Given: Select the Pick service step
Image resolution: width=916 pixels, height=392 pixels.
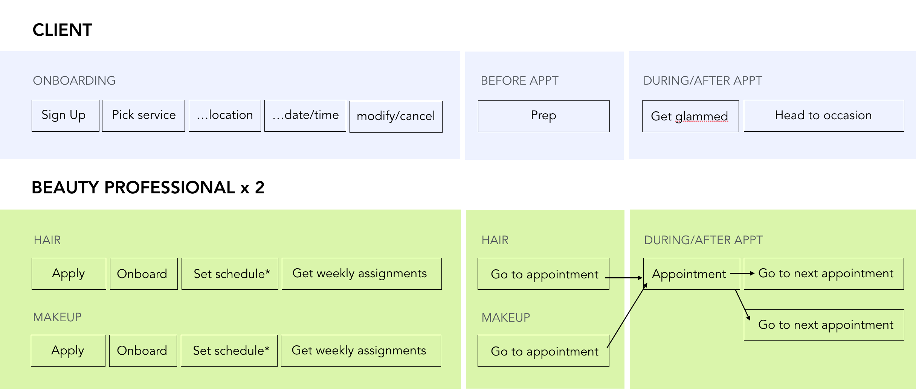Looking at the screenshot, I should coord(144,115).
